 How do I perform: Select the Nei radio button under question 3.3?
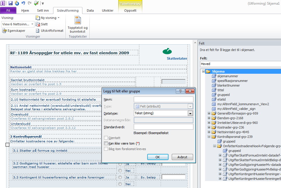point(120,184)
